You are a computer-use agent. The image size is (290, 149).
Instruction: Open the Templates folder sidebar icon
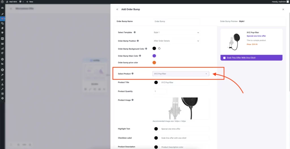coord(2,64)
